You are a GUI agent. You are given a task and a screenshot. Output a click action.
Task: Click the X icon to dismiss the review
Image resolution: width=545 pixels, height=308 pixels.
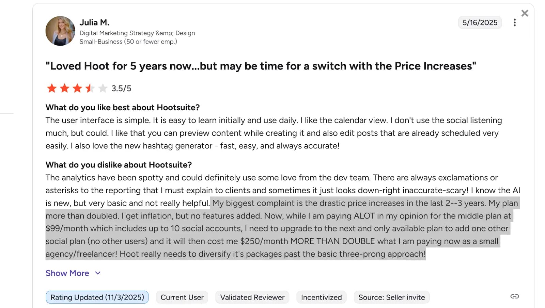[525, 13]
